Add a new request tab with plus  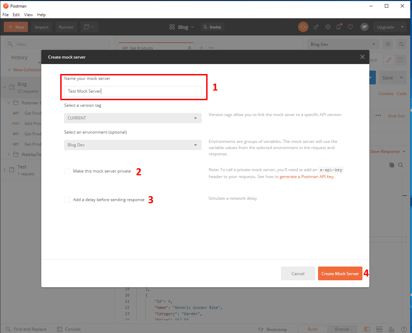(201, 48)
